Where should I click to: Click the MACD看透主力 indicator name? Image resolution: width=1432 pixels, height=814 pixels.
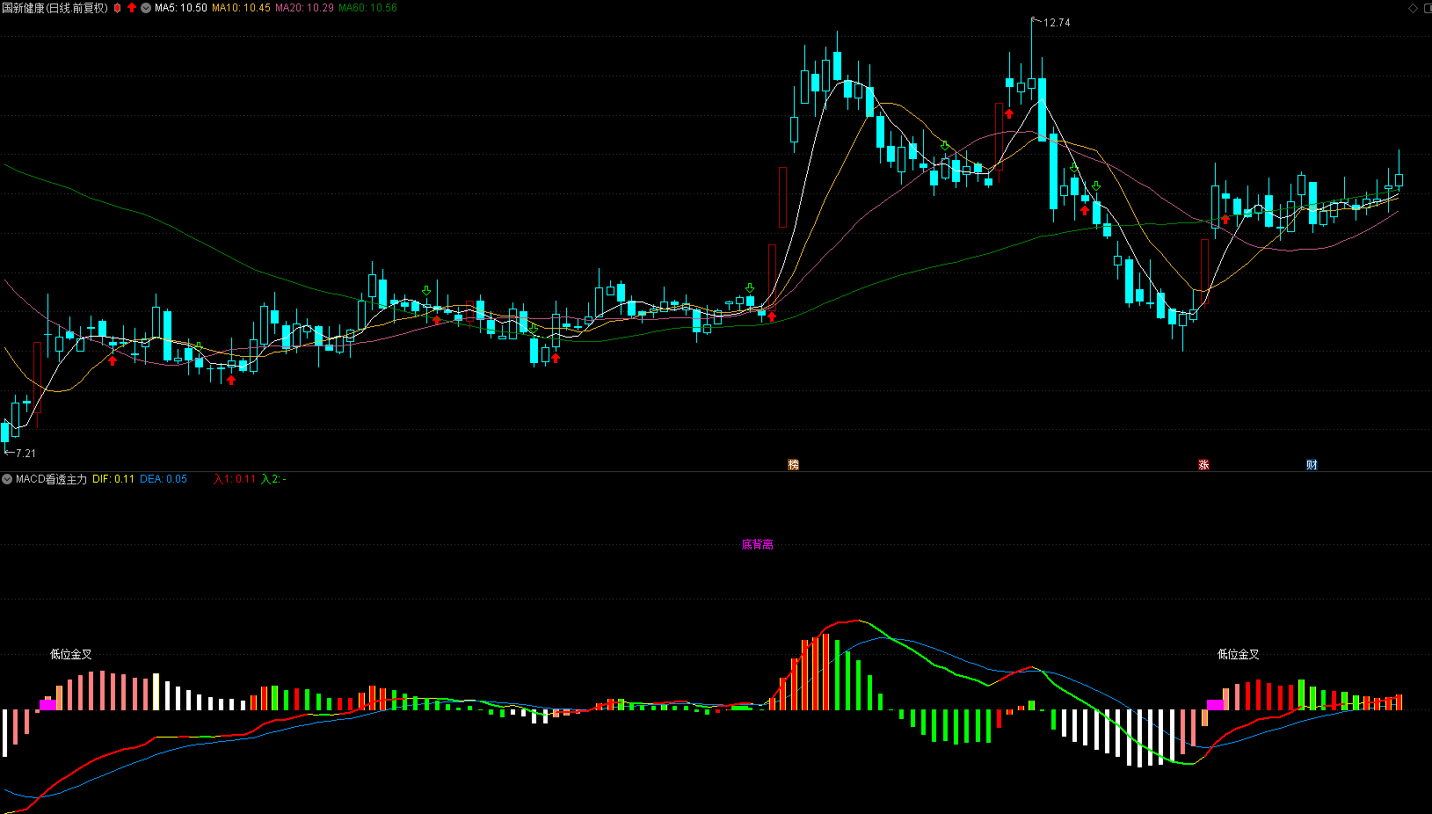tap(51, 479)
